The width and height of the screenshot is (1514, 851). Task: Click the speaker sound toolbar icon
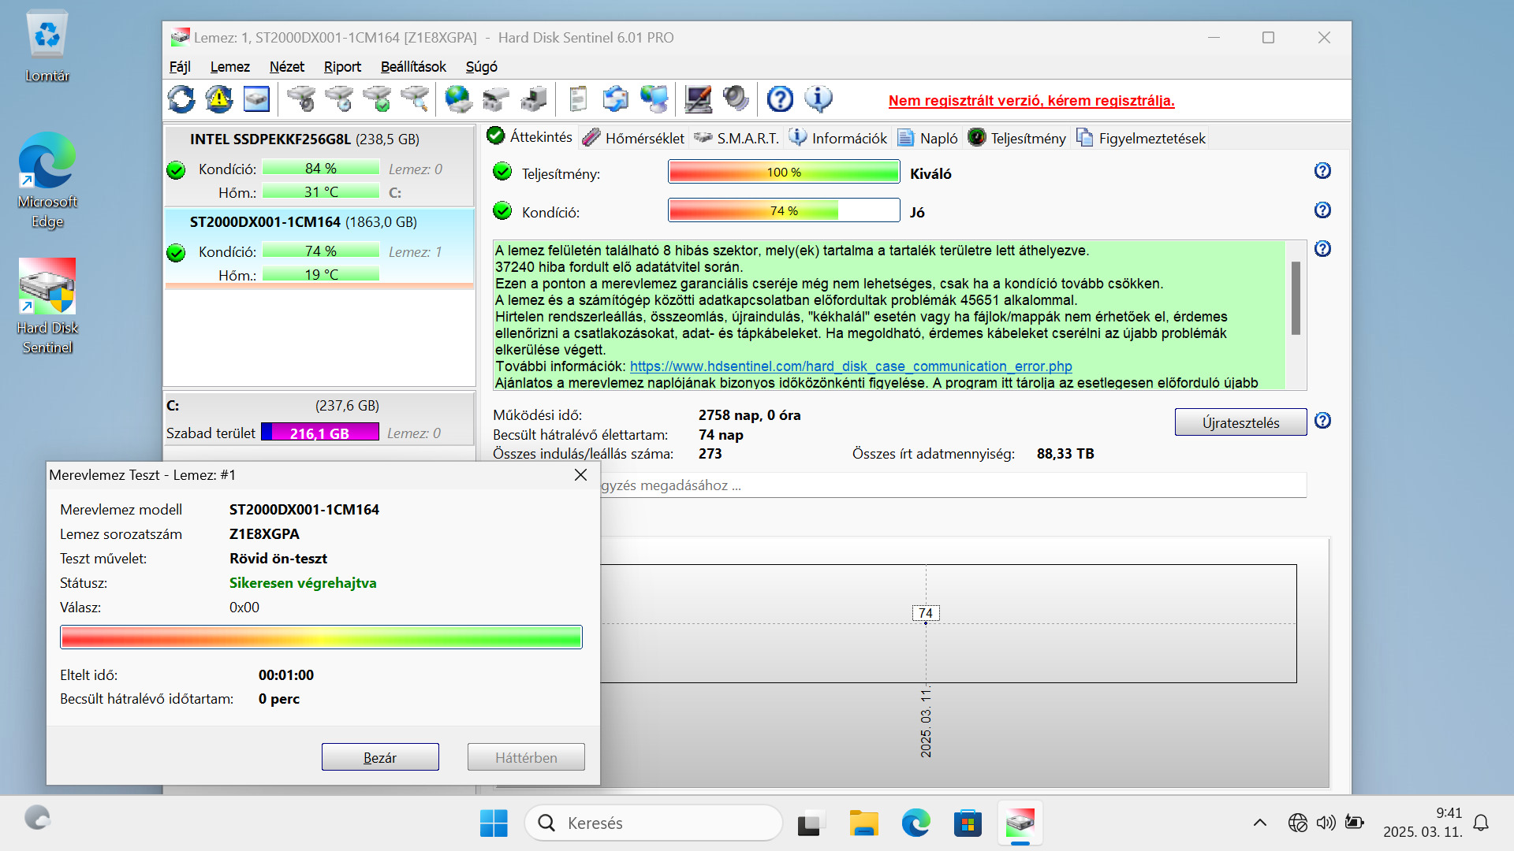(736, 99)
